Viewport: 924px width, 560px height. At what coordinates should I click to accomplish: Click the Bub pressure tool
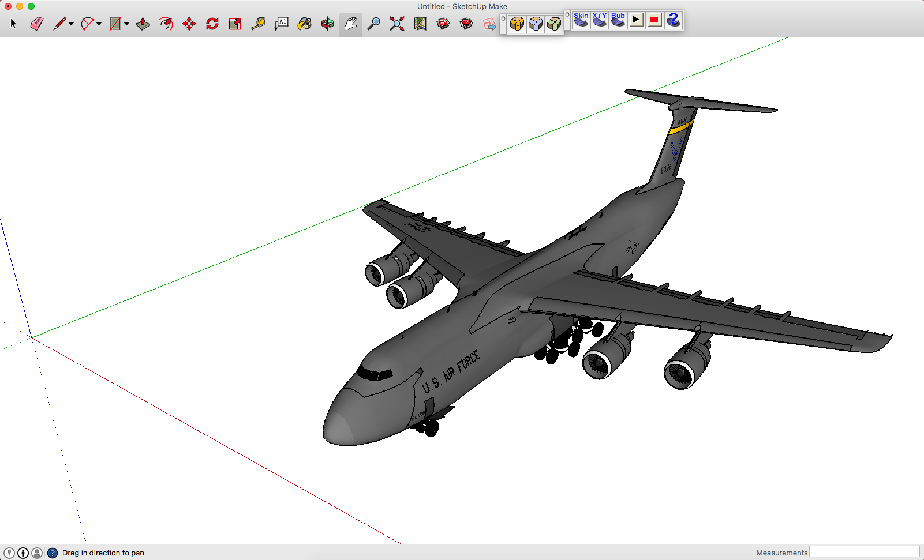coord(618,20)
